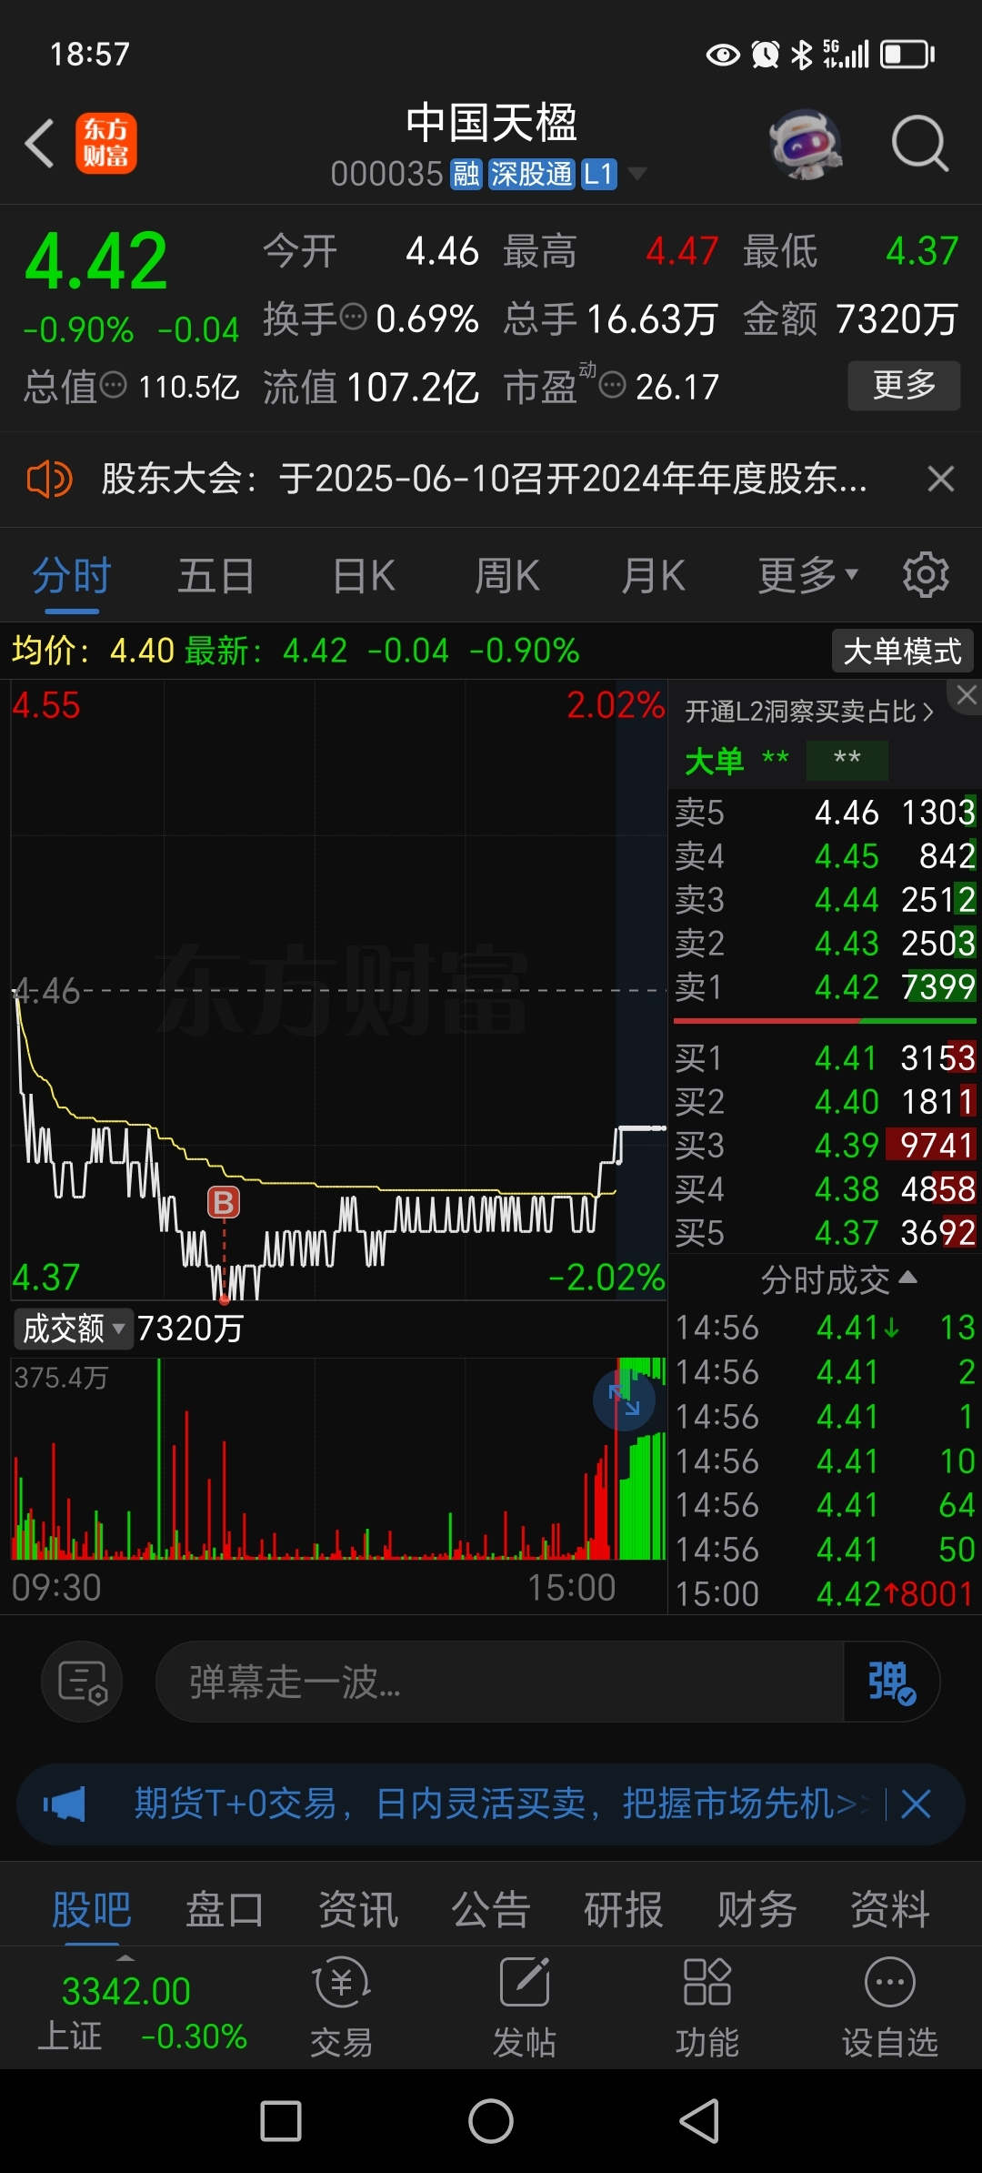
Task: Tap the 卖5 order row
Action: click(825, 812)
